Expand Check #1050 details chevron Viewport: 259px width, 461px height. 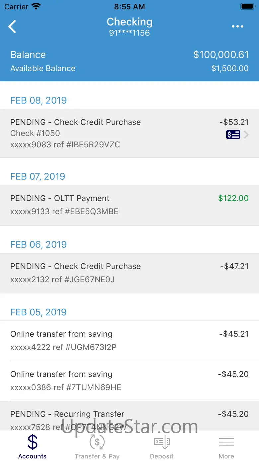246,134
